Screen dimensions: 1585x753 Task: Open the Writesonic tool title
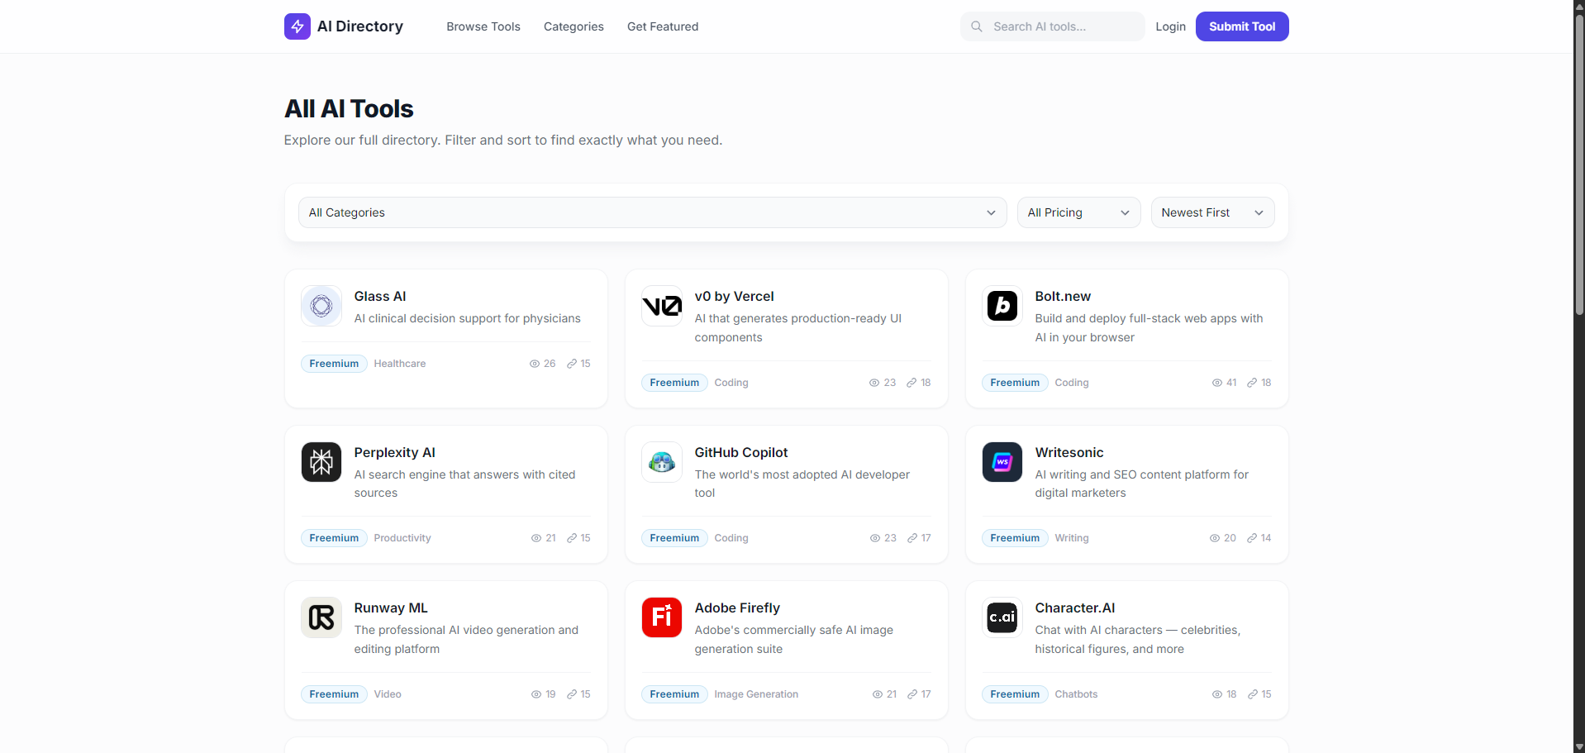pos(1069,452)
